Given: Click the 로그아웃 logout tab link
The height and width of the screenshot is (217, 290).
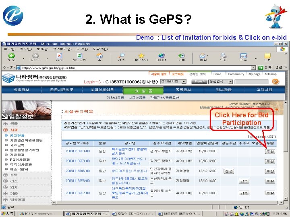Looking at the screenshot, I should point(178,74).
